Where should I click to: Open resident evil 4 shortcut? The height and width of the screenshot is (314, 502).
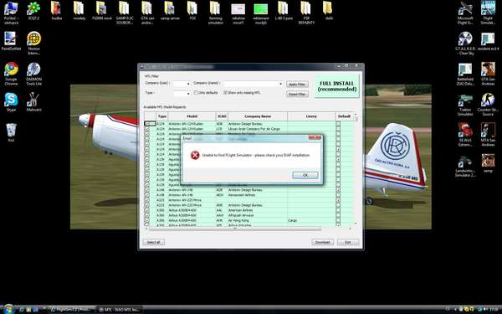tap(488, 41)
